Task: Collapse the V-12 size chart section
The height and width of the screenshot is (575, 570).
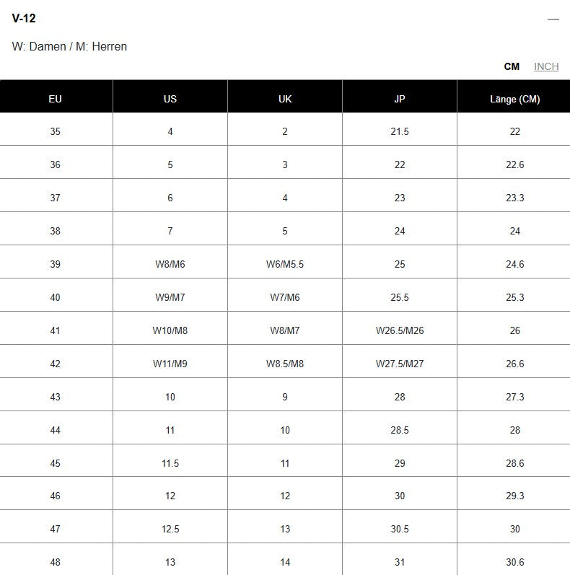Action: (x=553, y=19)
